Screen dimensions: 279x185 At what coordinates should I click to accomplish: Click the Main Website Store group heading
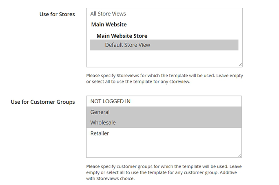click(x=122, y=36)
